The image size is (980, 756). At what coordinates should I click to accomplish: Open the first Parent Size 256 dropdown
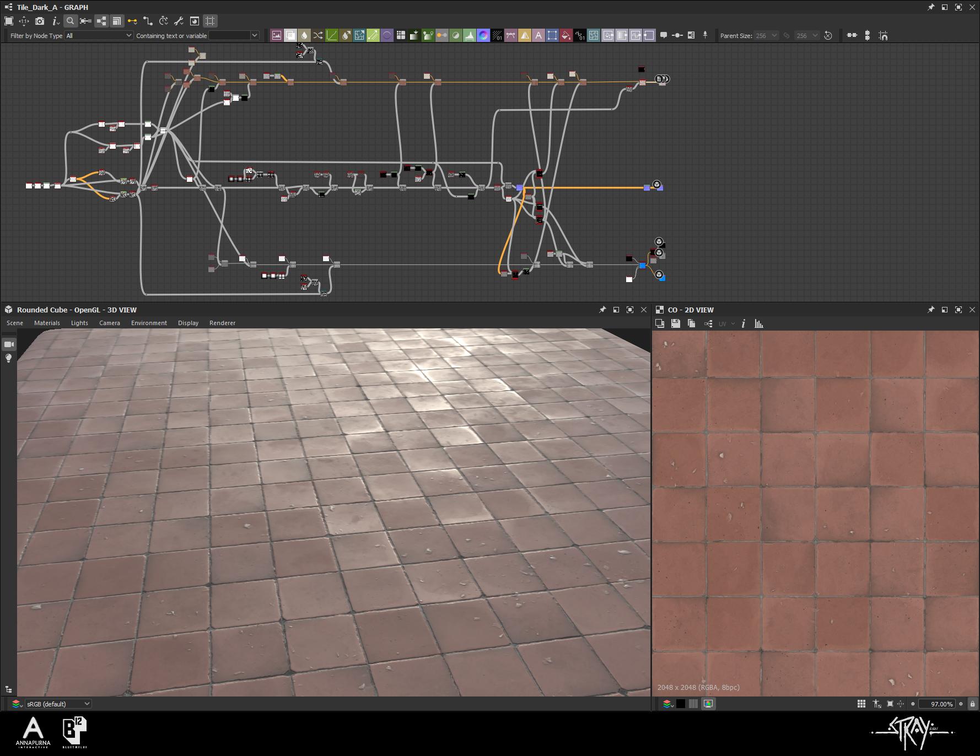[766, 35]
